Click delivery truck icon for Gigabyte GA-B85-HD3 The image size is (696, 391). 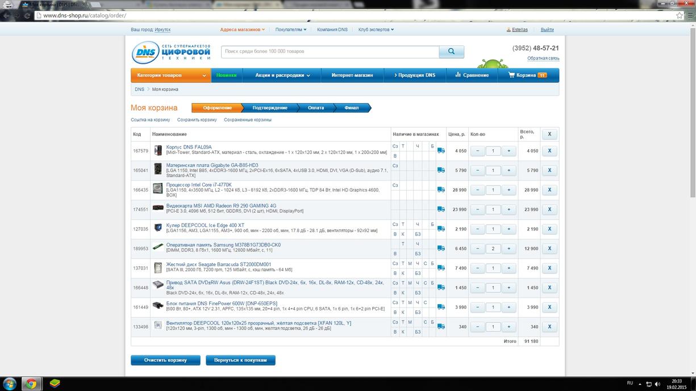point(441,170)
